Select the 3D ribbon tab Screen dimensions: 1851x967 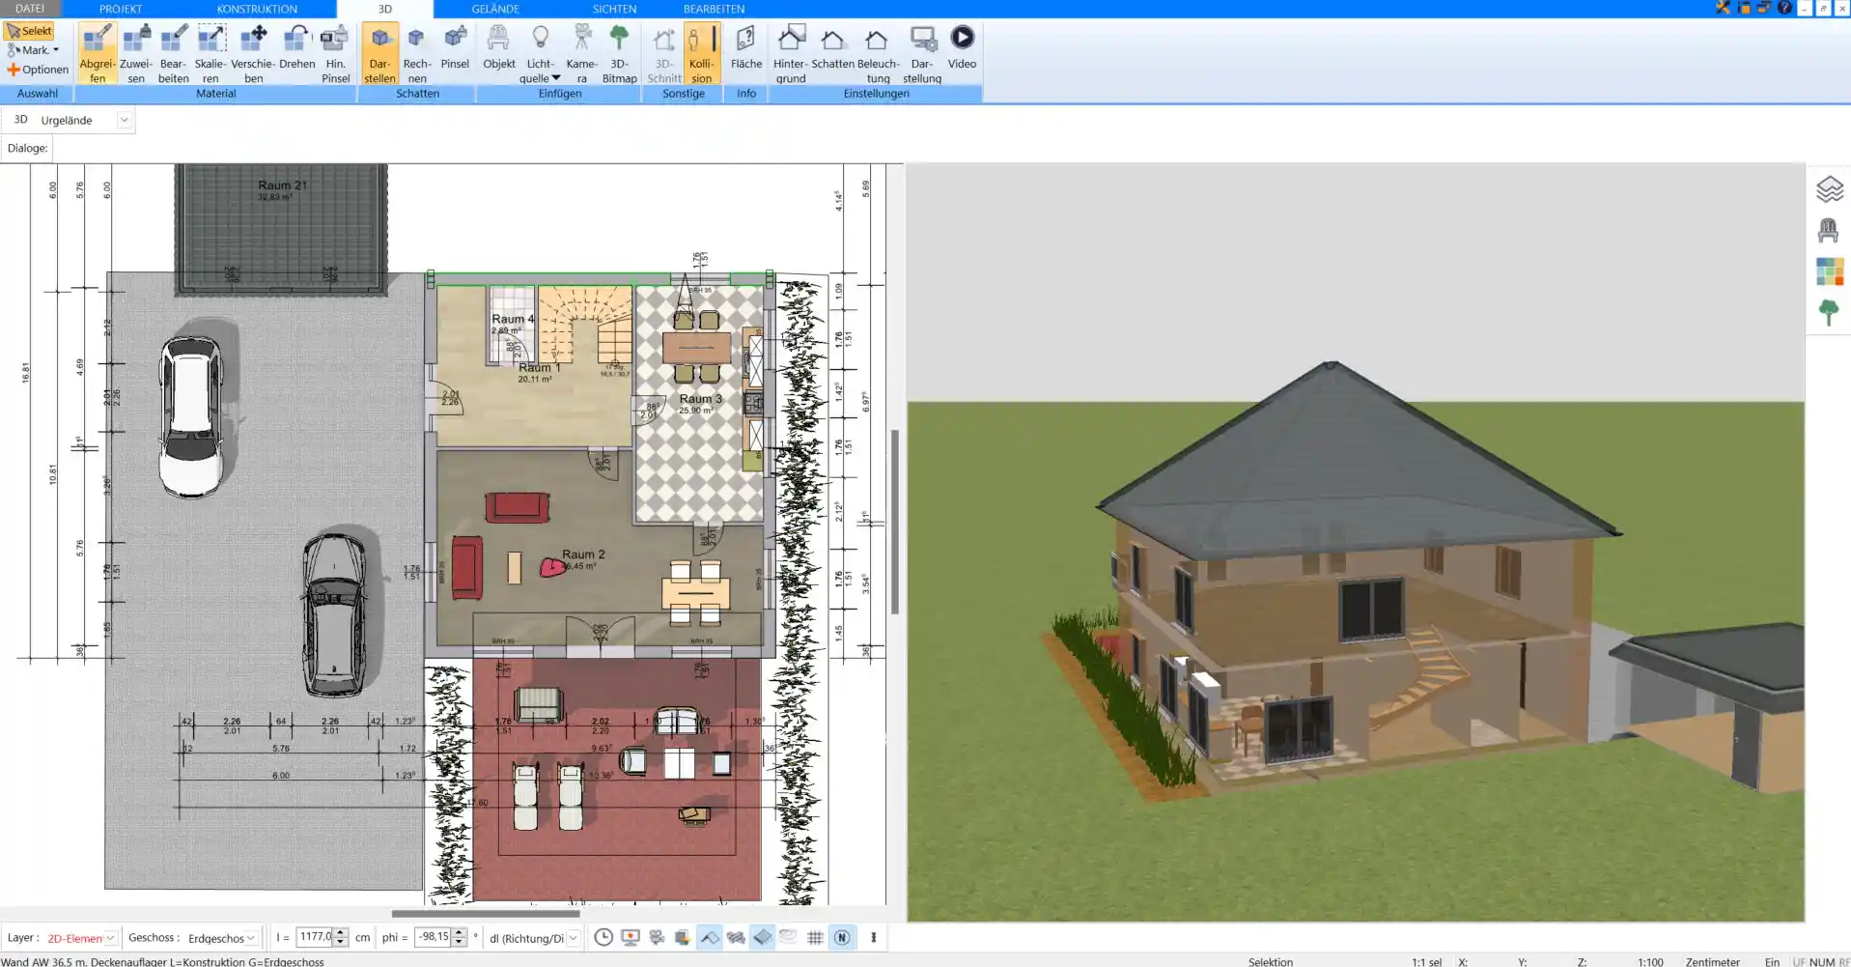pos(384,9)
